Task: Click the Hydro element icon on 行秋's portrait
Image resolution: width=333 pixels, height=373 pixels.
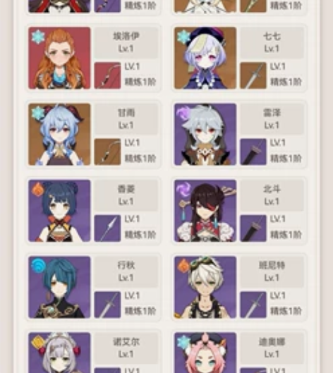Action: coord(38,266)
